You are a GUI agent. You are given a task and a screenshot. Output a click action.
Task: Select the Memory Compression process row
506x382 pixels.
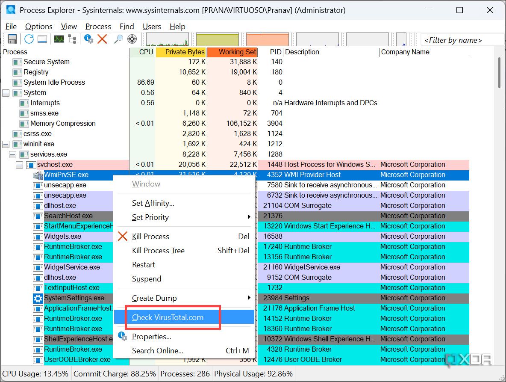[235, 123]
